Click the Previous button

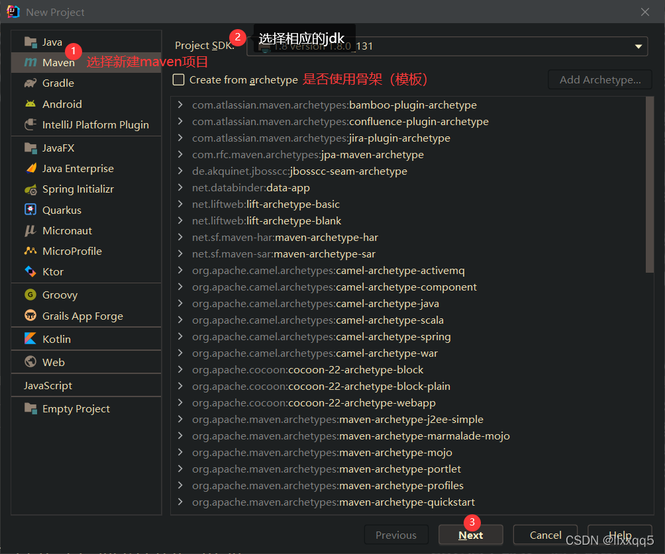tap(396, 535)
